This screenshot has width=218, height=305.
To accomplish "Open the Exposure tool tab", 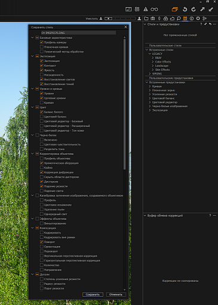I will pyautogui.click(x=172, y=18).
